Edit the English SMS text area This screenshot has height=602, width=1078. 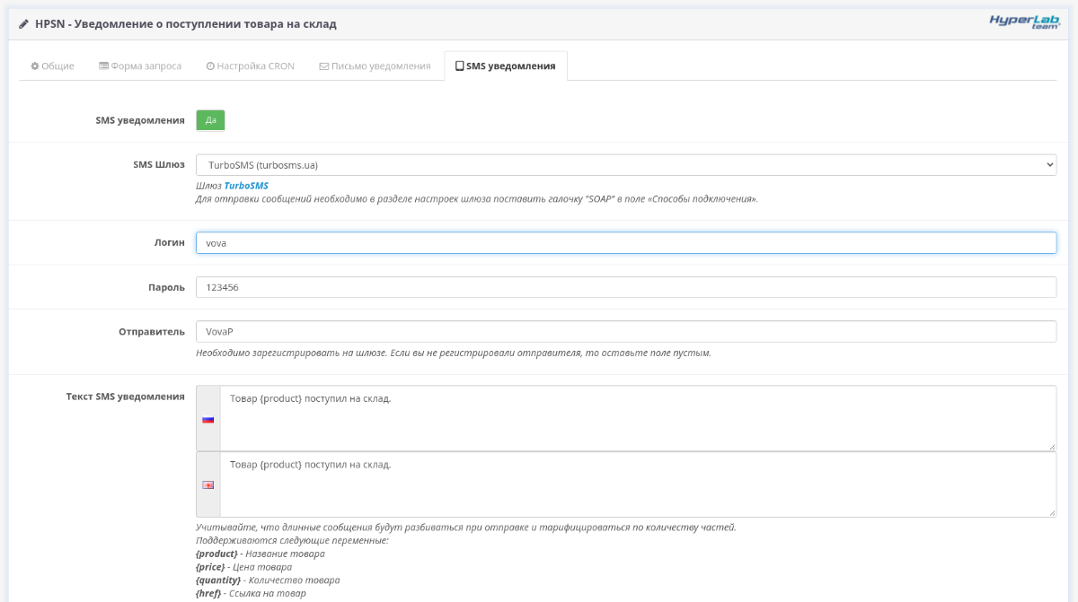[636, 484]
